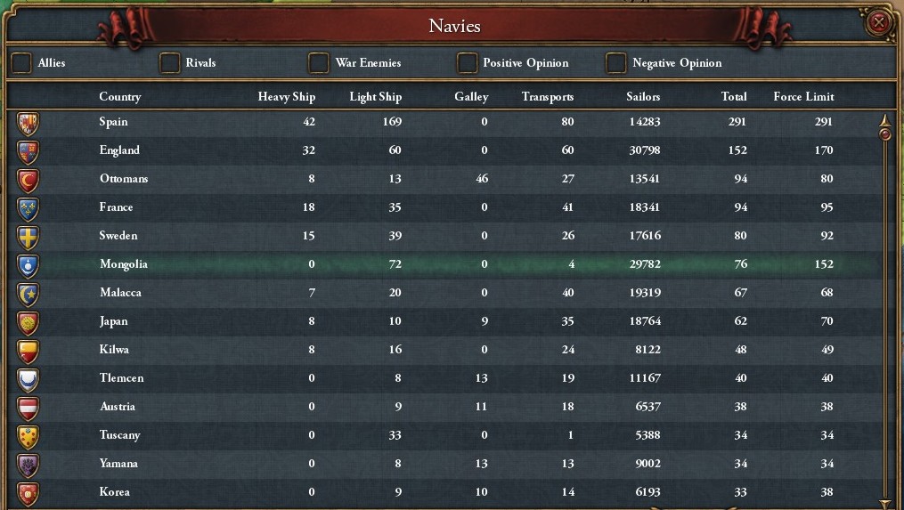Click Sweden's yellow cross flag shield
Screen dimensions: 904x510
pos(29,237)
